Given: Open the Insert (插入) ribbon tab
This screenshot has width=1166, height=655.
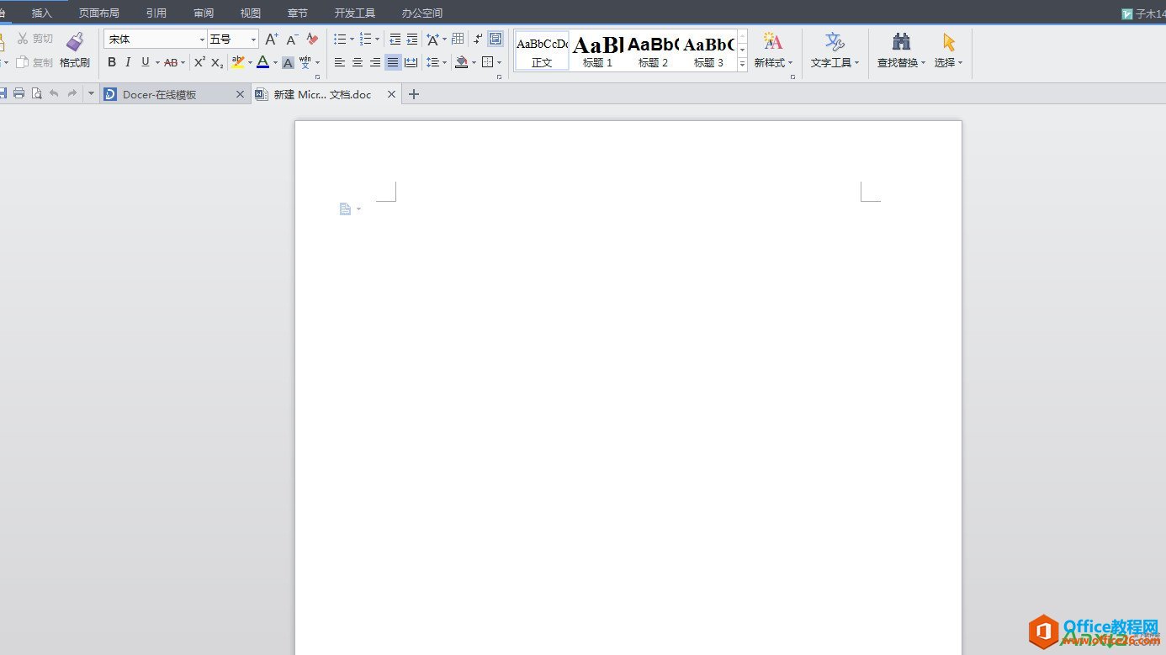Looking at the screenshot, I should pyautogui.click(x=42, y=13).
